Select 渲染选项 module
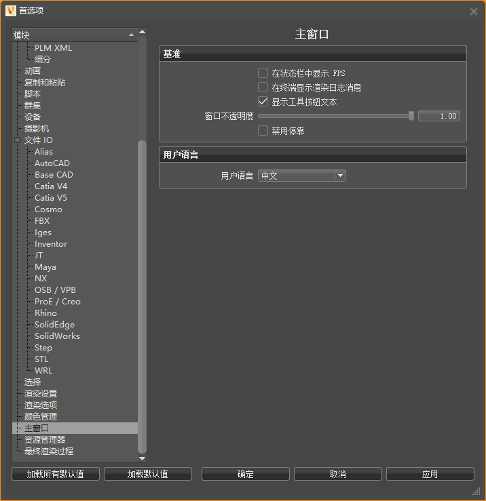Viewport: 486px width, 501px height. coord(41,405)
